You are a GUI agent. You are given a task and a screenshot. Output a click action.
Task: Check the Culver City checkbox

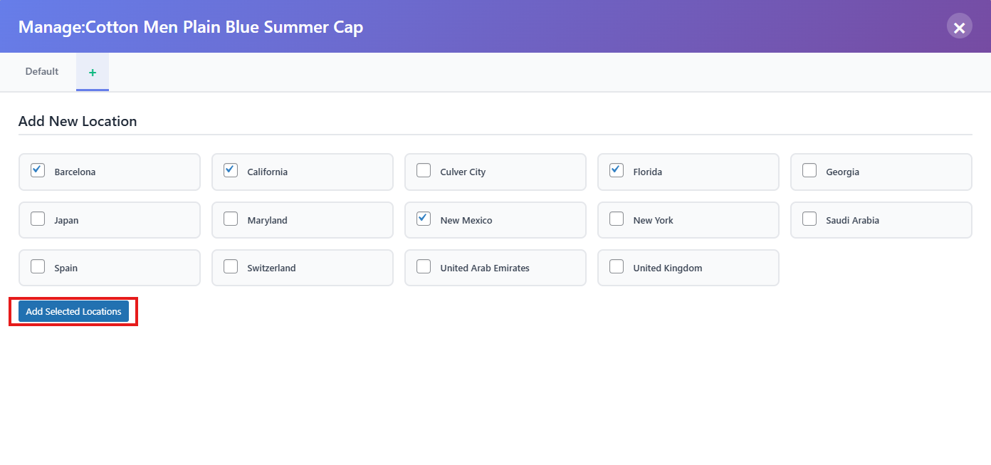click(424, 171)
